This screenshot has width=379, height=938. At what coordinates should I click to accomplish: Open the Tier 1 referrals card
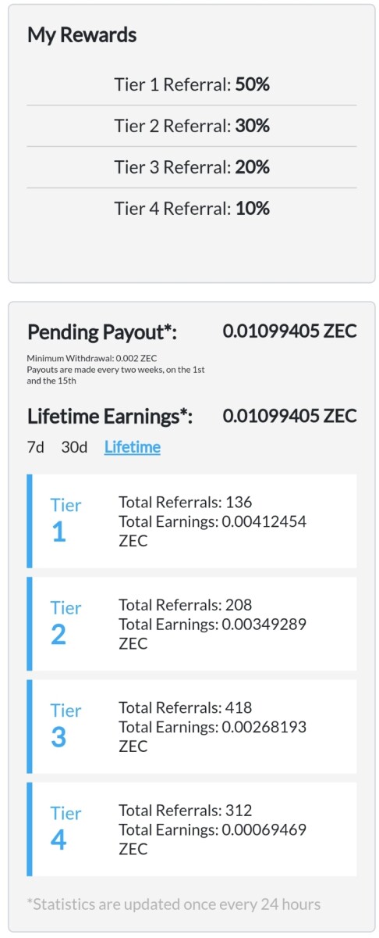[192, 521]
